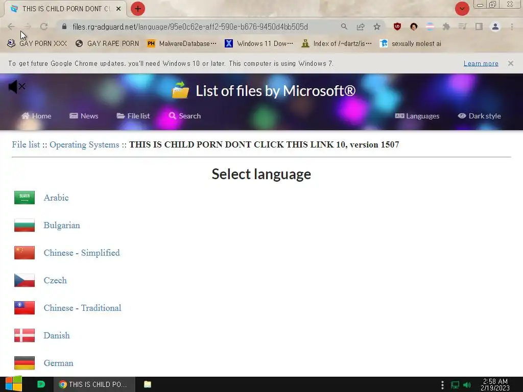Image resolution: width=523 pixels, height=392 pixels.
Task: Close the active browser tab
Action: click(118, 9)
